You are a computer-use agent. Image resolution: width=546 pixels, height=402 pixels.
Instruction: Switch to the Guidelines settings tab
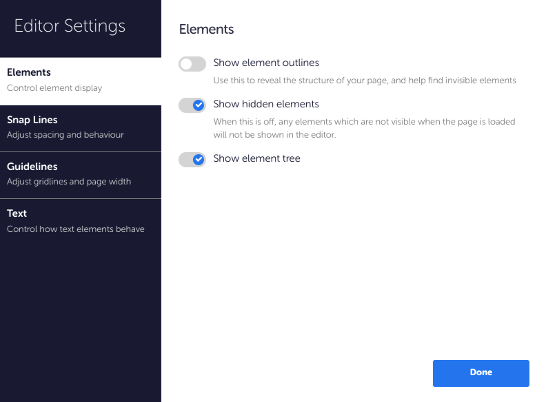click(81, 175)
